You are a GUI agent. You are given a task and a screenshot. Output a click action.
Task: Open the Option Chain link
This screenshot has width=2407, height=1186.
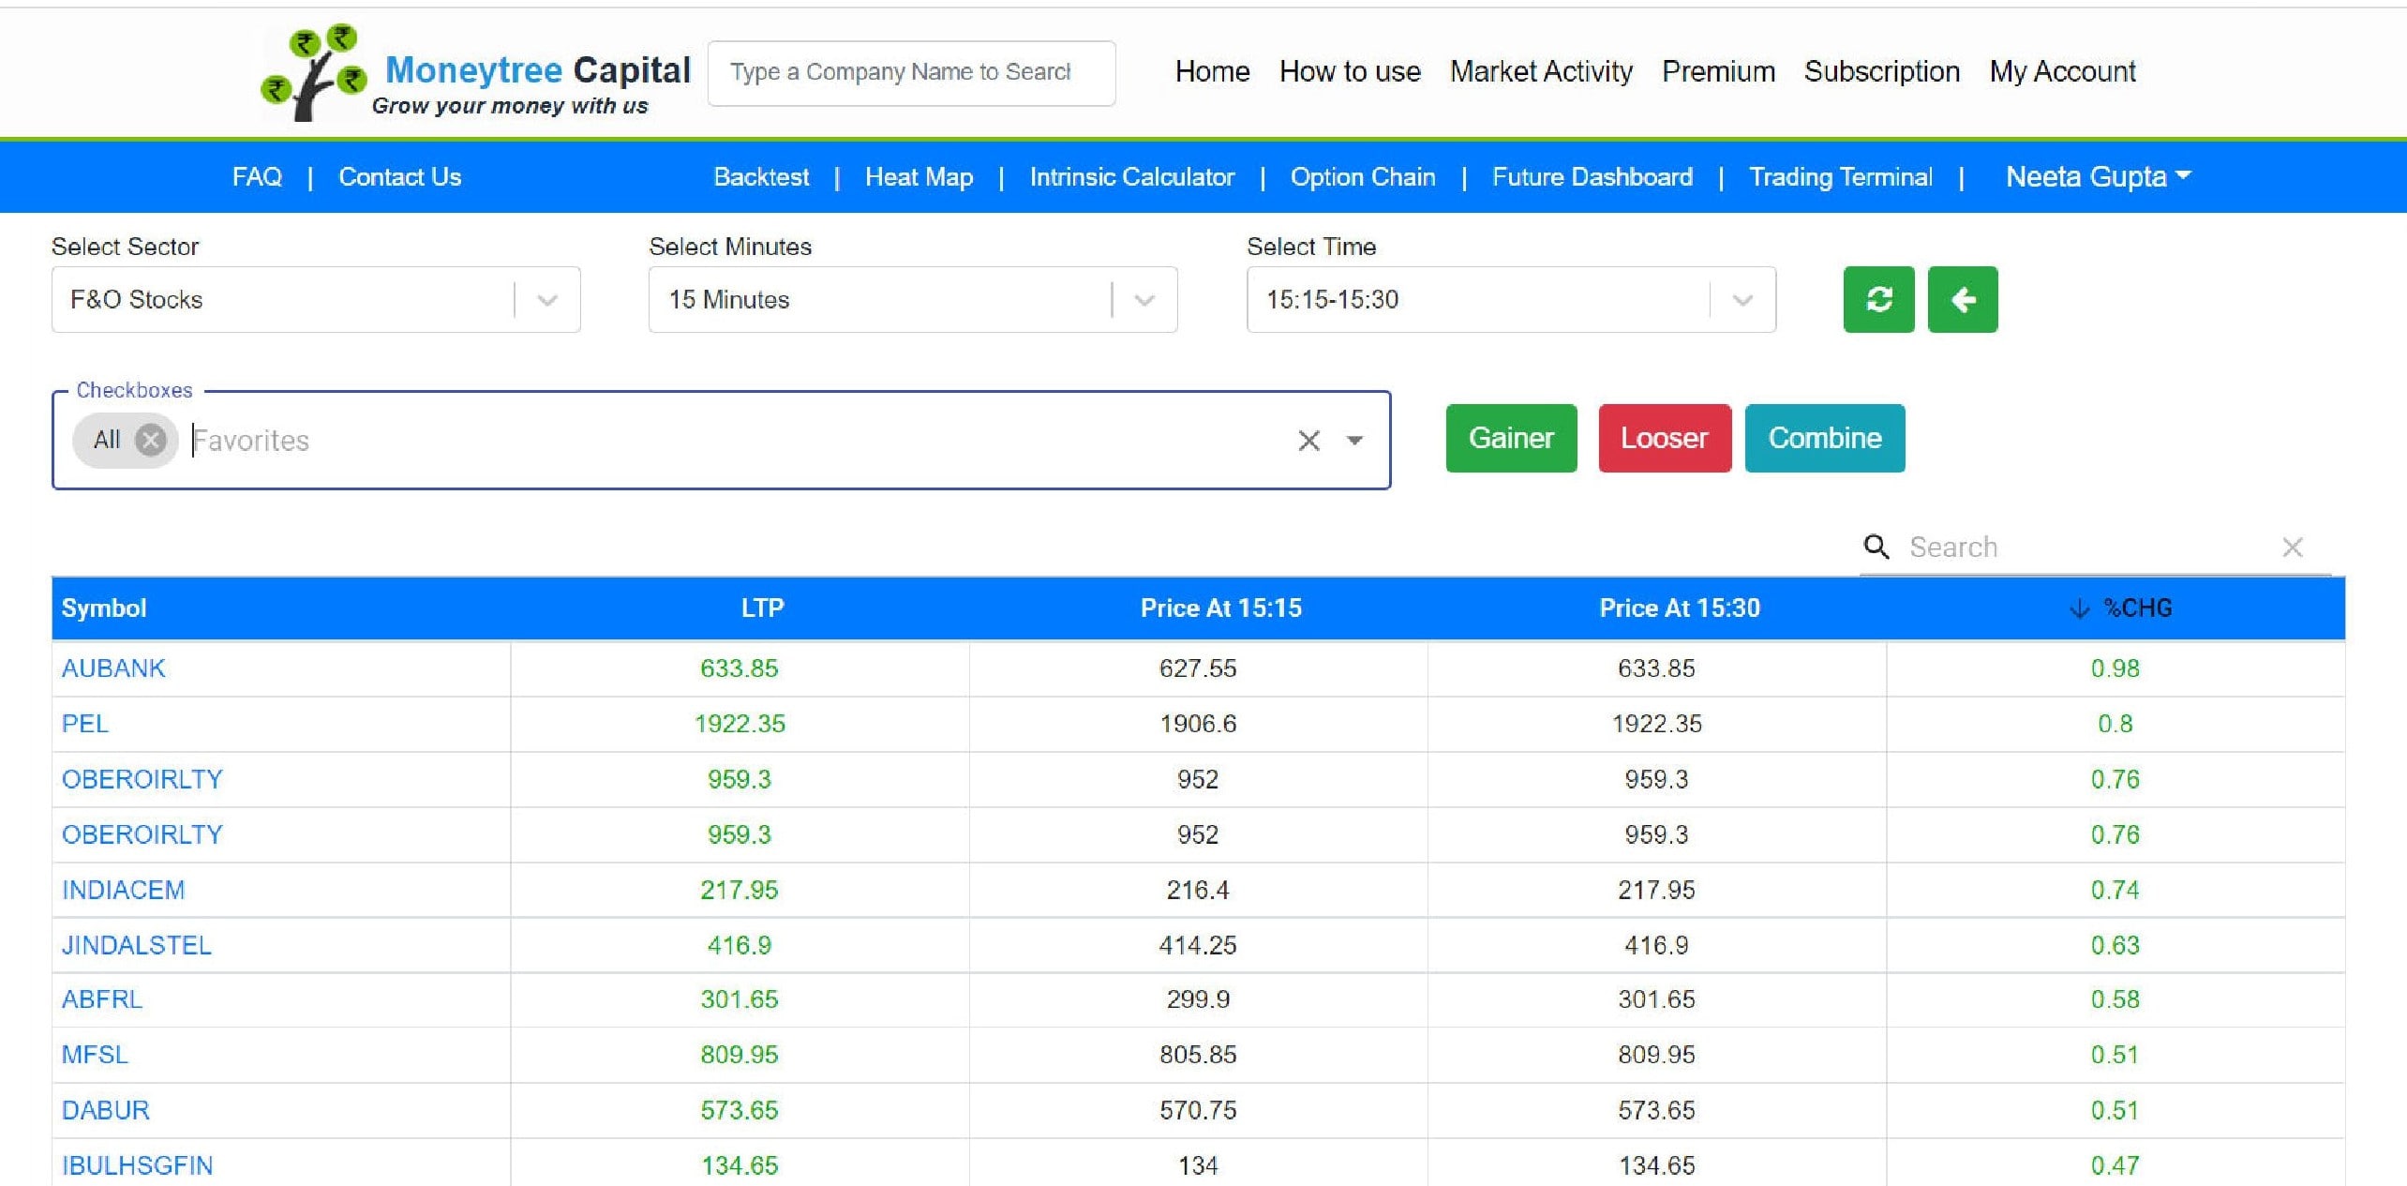[1363, 176]
